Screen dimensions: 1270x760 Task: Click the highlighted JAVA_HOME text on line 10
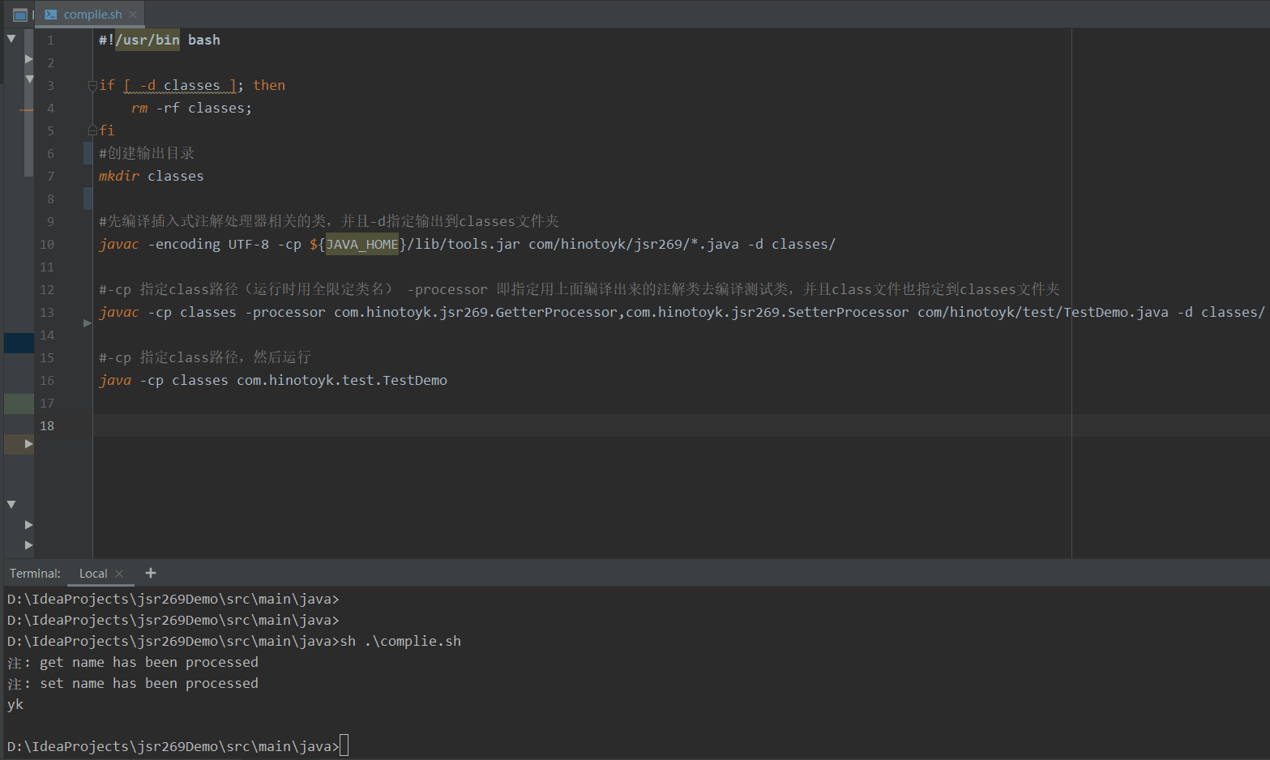pyautogui.click(x=361, y=244)
